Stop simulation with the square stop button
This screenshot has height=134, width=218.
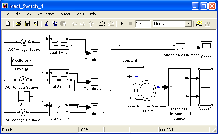coord(130,24)
